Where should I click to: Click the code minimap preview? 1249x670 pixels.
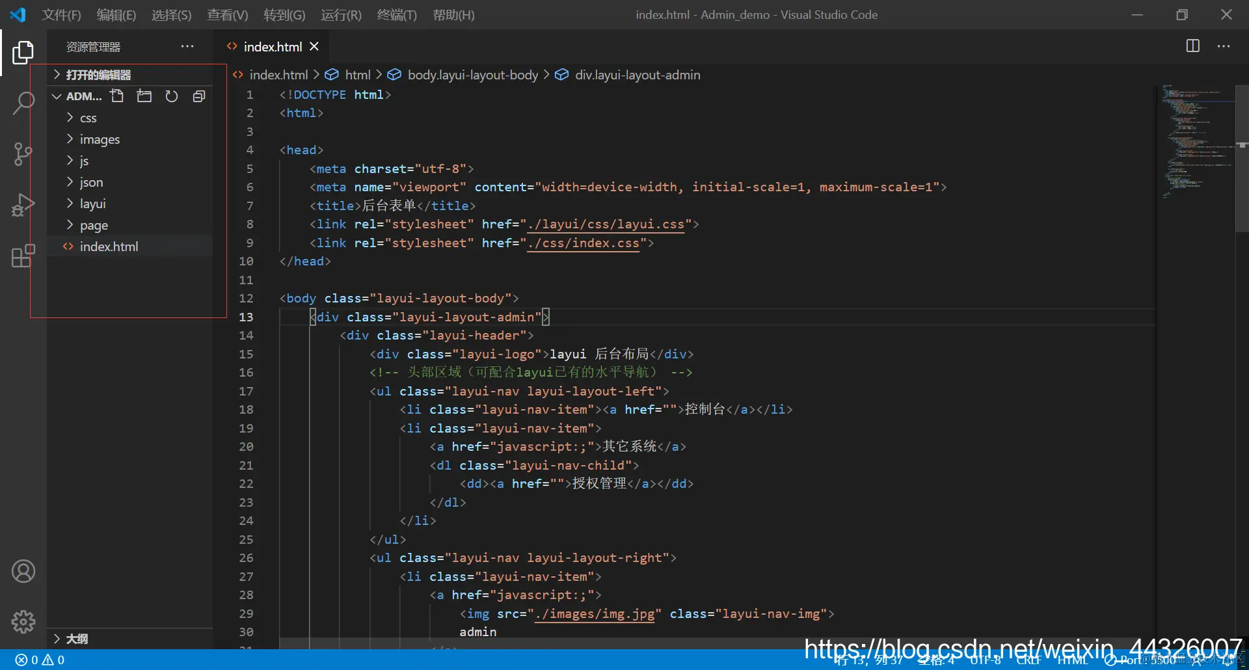point(1197,142)
